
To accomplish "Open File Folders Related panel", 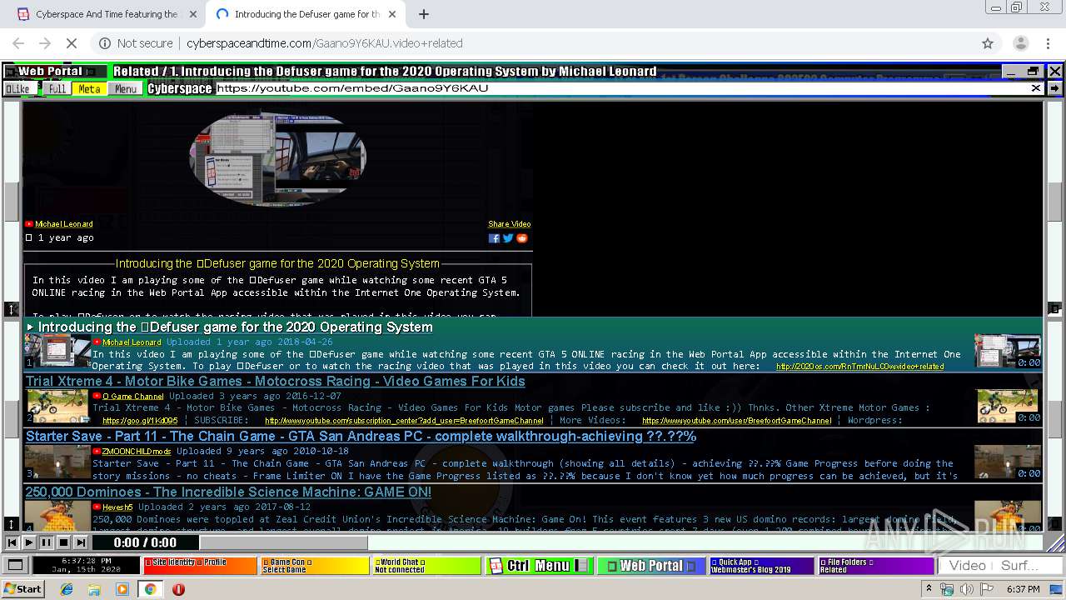I will pos(875,566).
